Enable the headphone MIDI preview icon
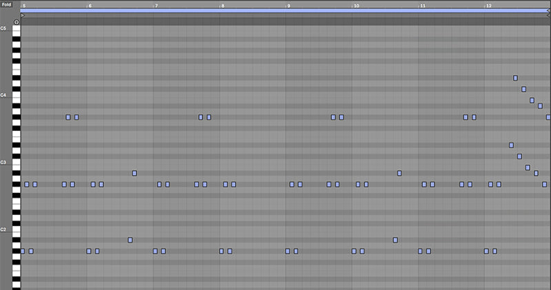This screenshot has width=551, height=290. tap(16, 22)
